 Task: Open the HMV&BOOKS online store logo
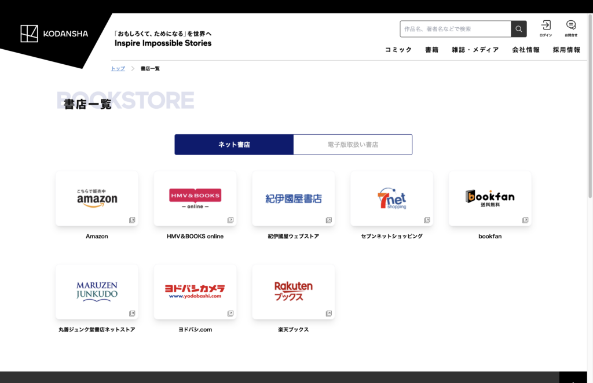click(x=195, y=198)
